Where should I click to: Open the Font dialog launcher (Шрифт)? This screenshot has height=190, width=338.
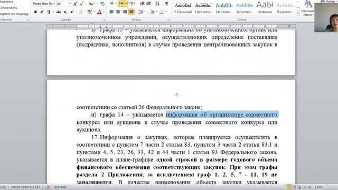coord(104,20)
